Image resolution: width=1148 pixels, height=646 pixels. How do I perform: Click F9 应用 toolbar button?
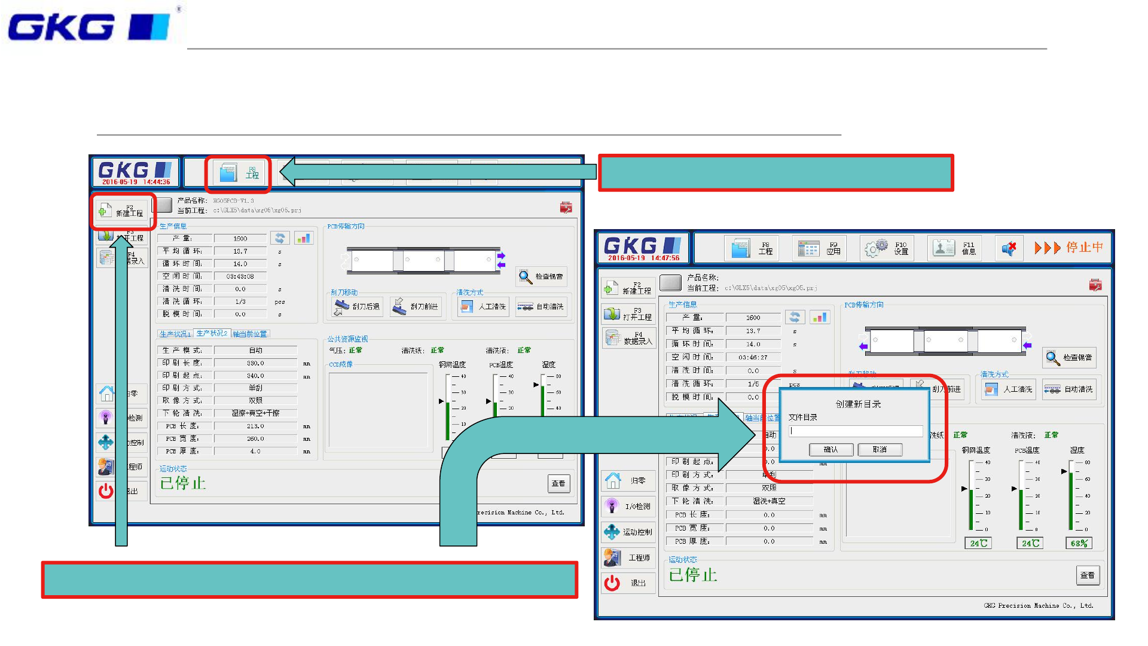[820, 248]
